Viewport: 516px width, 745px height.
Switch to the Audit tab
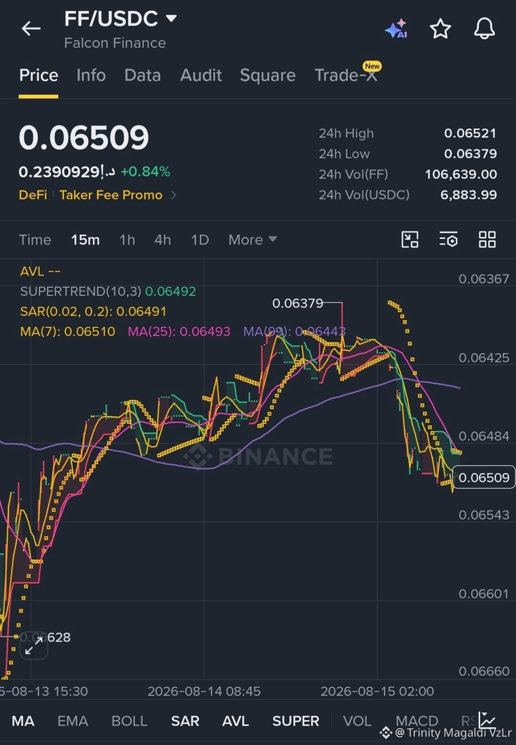pyautogui.click(x=201, y=75)
